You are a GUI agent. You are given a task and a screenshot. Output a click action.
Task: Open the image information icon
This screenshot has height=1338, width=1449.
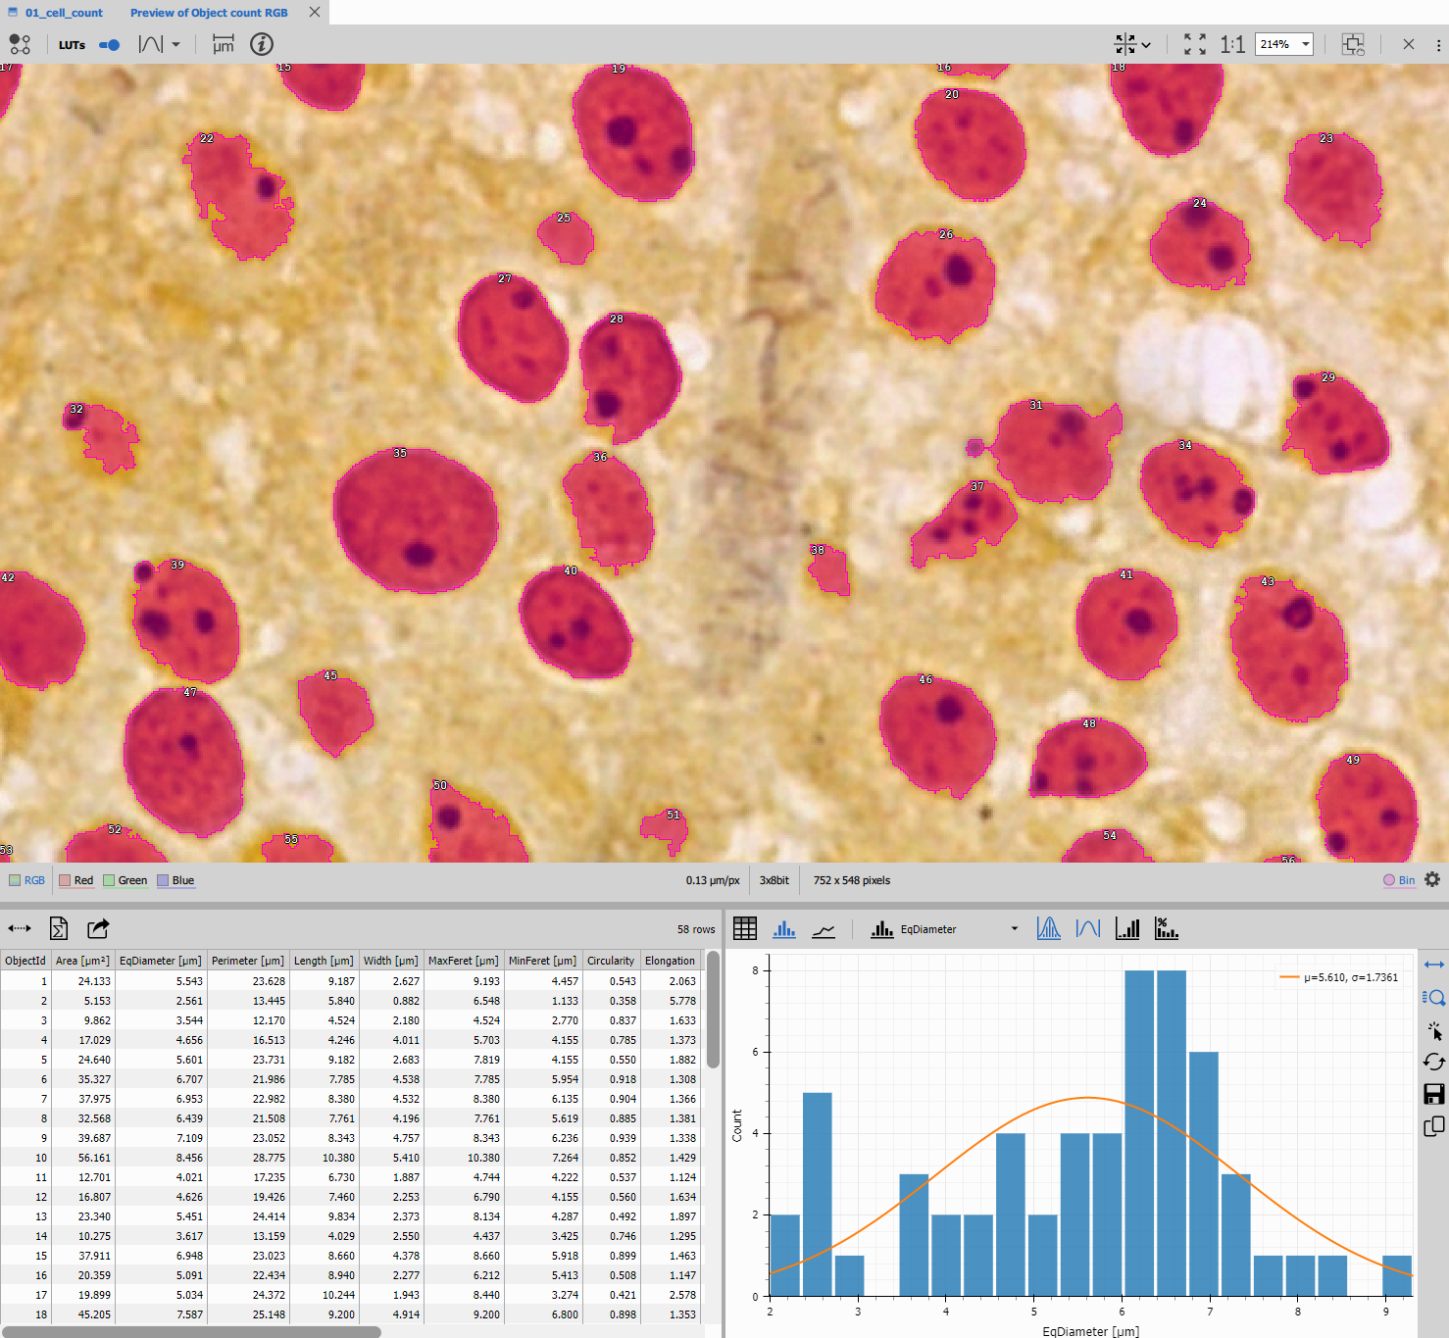coord(262,44)
